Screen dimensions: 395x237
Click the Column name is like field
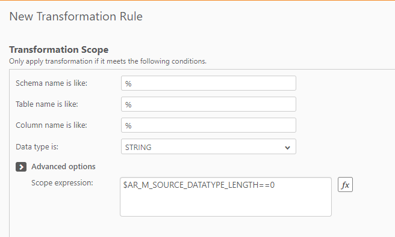208,125
